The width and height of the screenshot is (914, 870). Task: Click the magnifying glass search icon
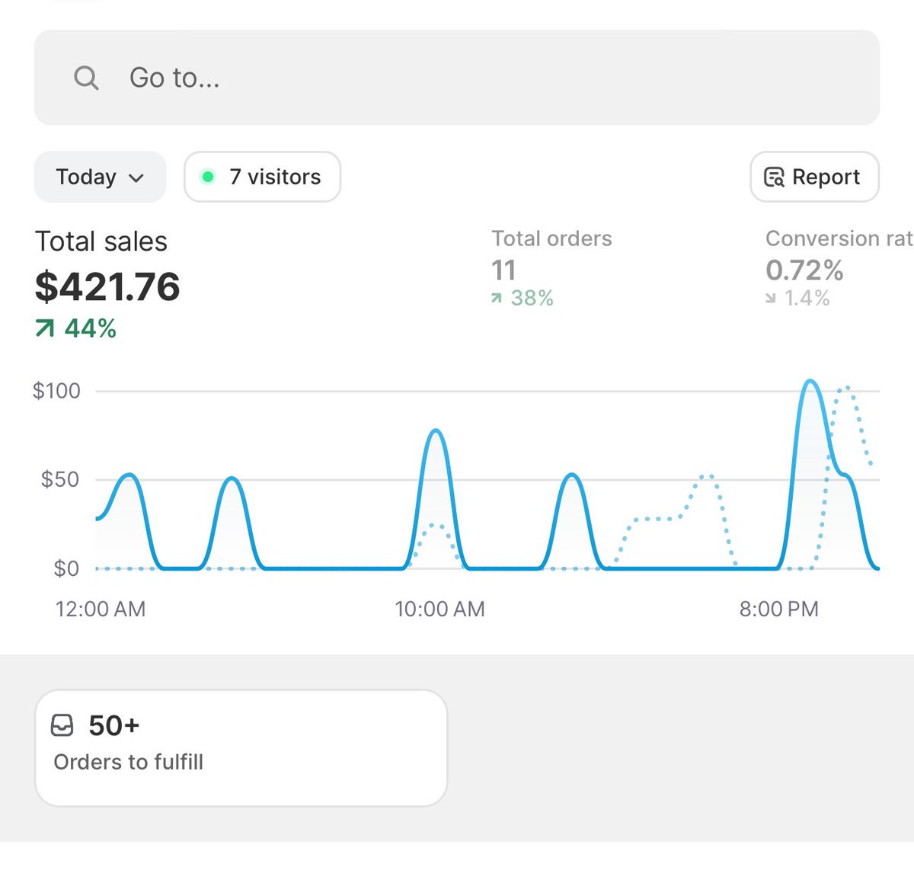coord(86,78)
